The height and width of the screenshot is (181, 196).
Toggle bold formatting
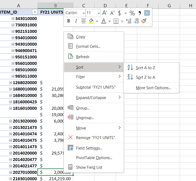pyautogui.click(x=69, y=21)
